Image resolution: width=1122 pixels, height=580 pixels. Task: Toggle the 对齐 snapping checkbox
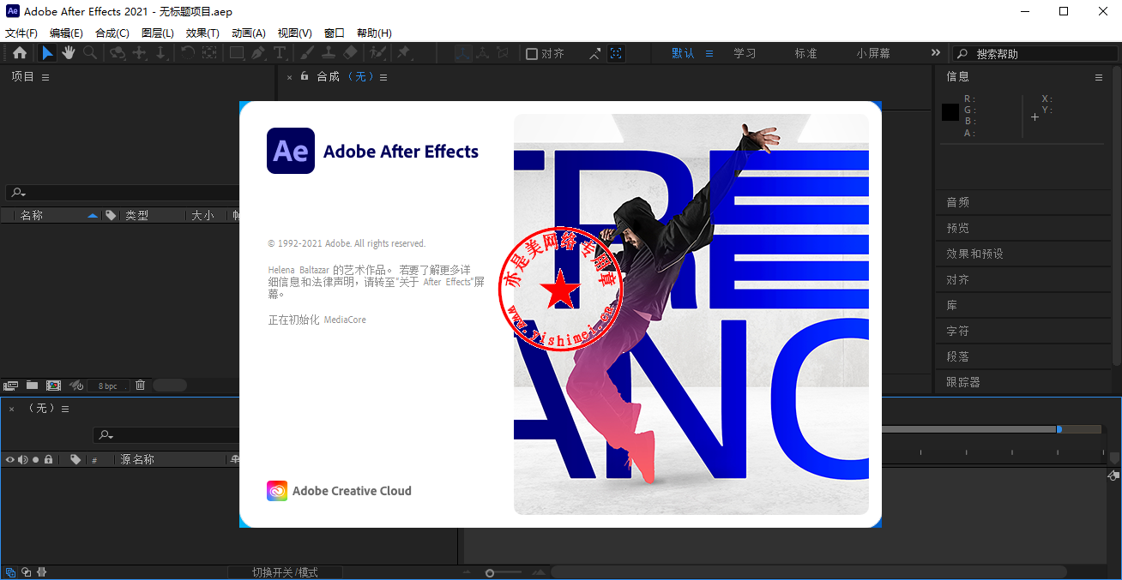pyautogui.click(x=532, y=54)
